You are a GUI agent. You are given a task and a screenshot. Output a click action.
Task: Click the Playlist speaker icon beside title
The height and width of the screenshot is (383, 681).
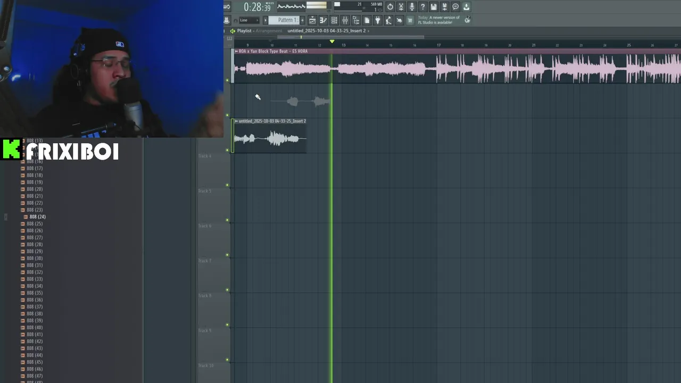coord(232,31)
